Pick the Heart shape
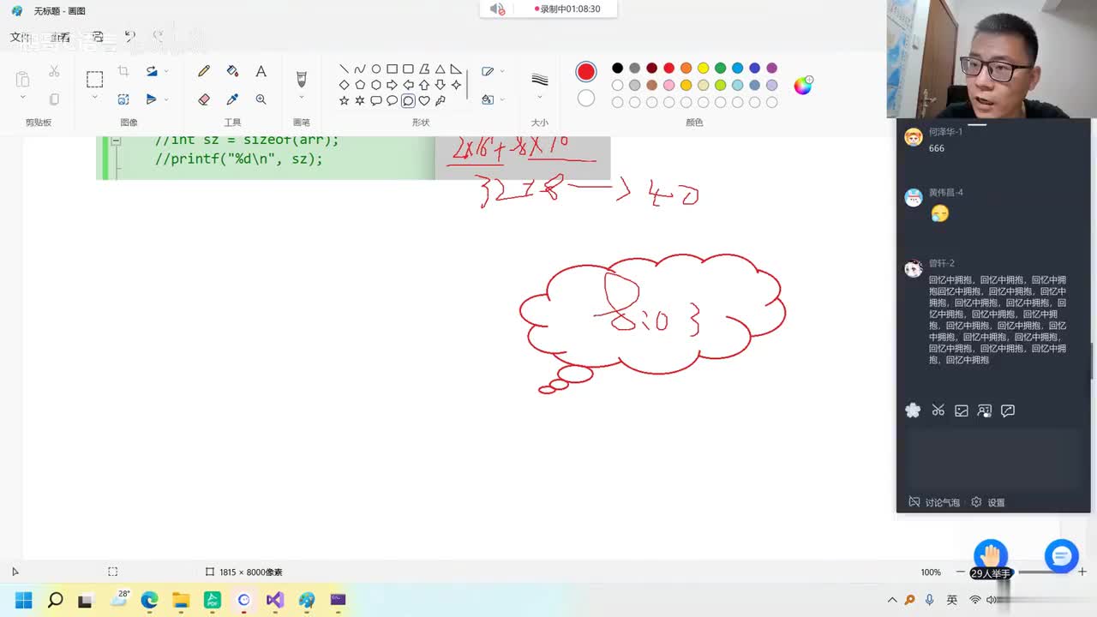The image size is (1097, 617). (424, 100)
